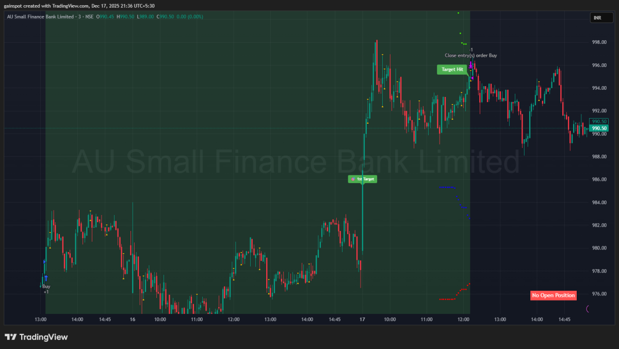The height and width of the screenshot is (349, 619).
Task: Click the highlighted 990.50 current price tag
Action: click(599, 128)
